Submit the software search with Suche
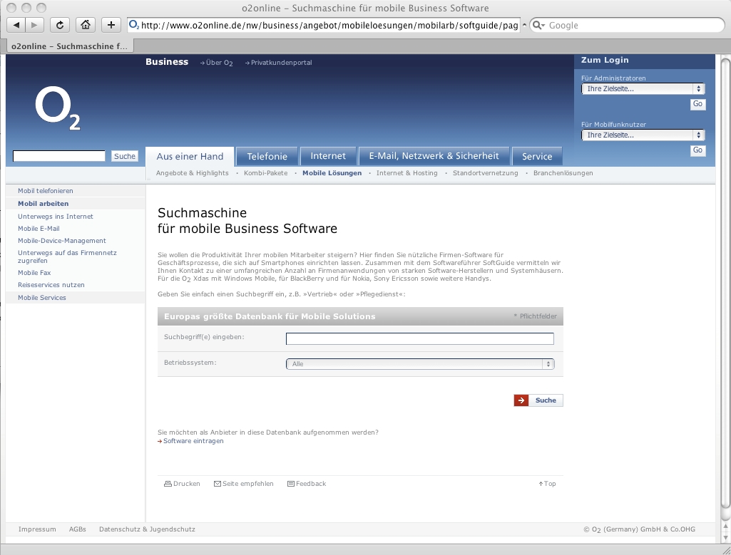Viewport: 731px width, 555px height. 538,400
